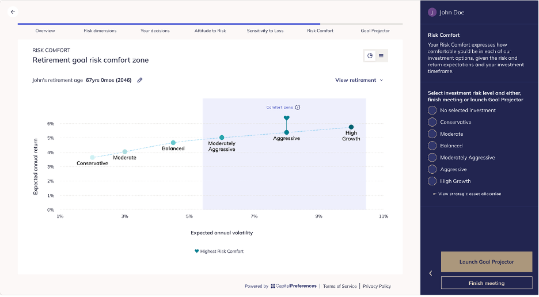
Task: Open Attitude to Risk tab
Action: 210,31
